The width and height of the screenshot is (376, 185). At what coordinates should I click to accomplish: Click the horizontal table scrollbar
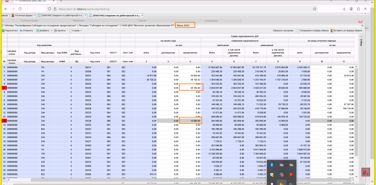tap(182, 180)
